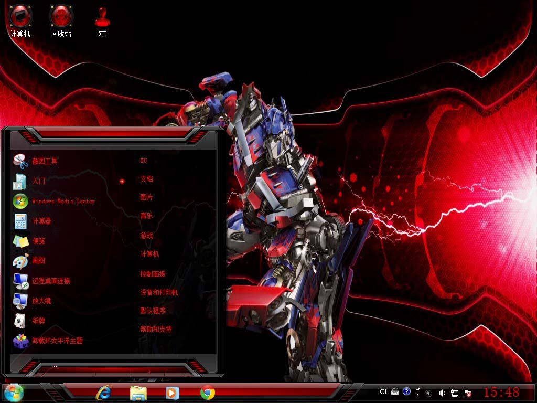Open the 回收站 recycle bin desktop icon
537x403 pixels.
(61, 21)
